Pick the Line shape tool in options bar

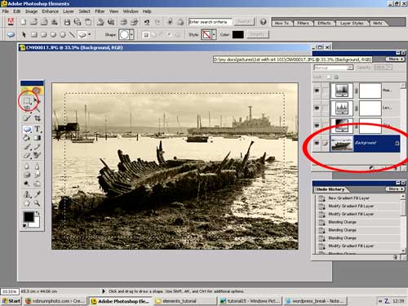(x=72, y=34)
